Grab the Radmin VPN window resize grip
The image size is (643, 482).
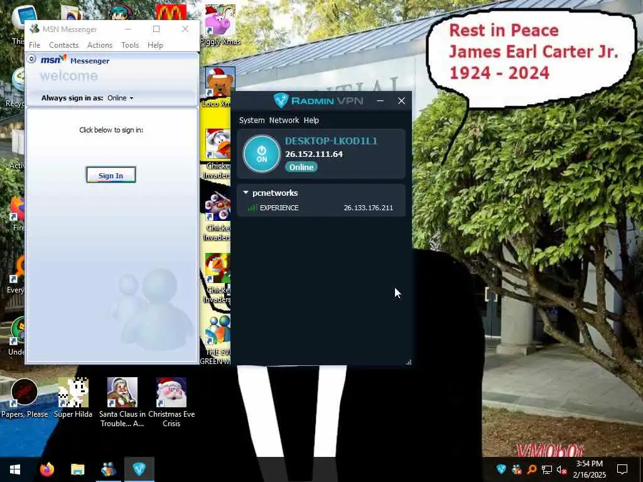[x=408, y=362]
